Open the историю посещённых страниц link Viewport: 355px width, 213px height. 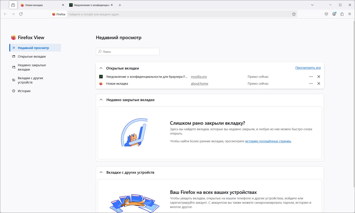tap(268, 141)
